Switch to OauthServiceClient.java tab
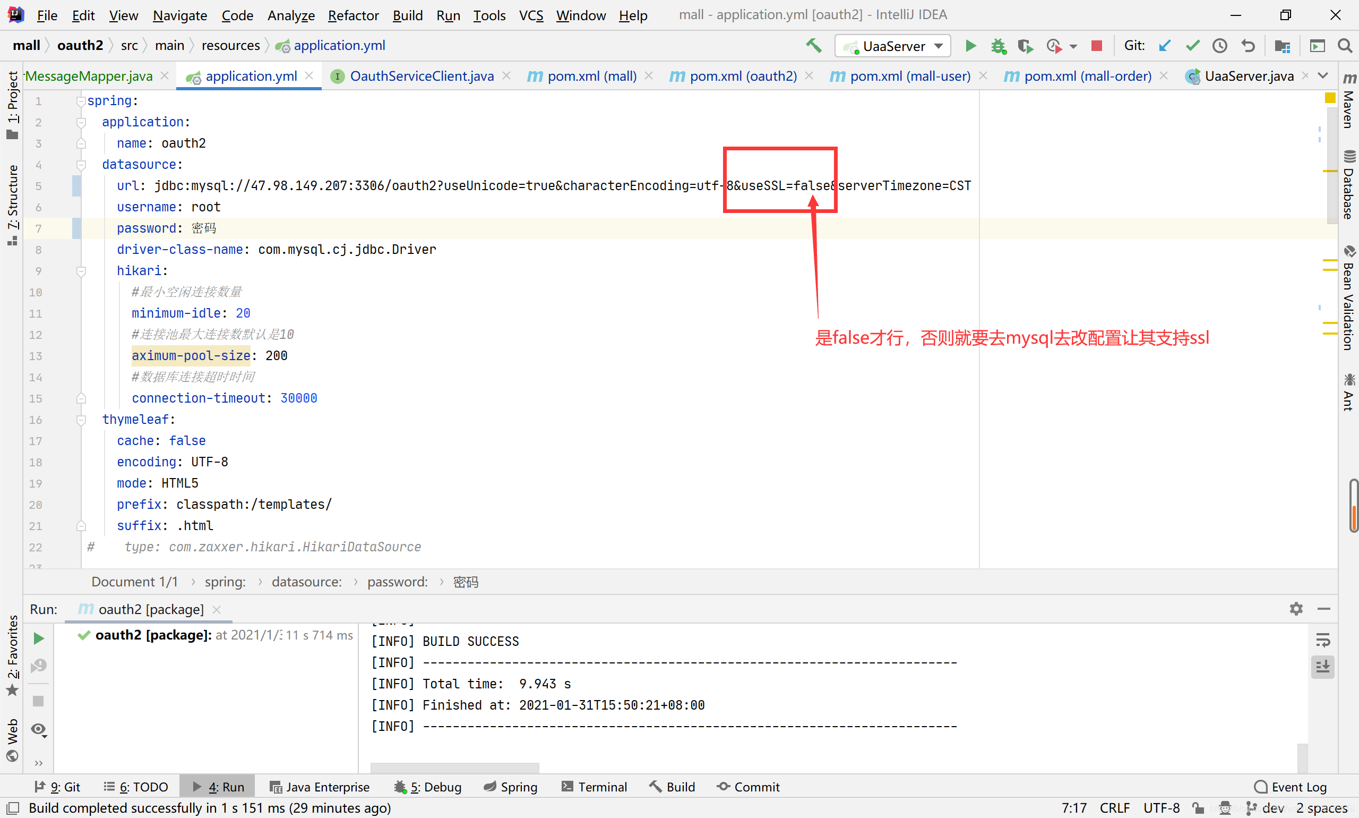Image resolution: width=1359 pixels, height=818 pixels. pos(422,76)
